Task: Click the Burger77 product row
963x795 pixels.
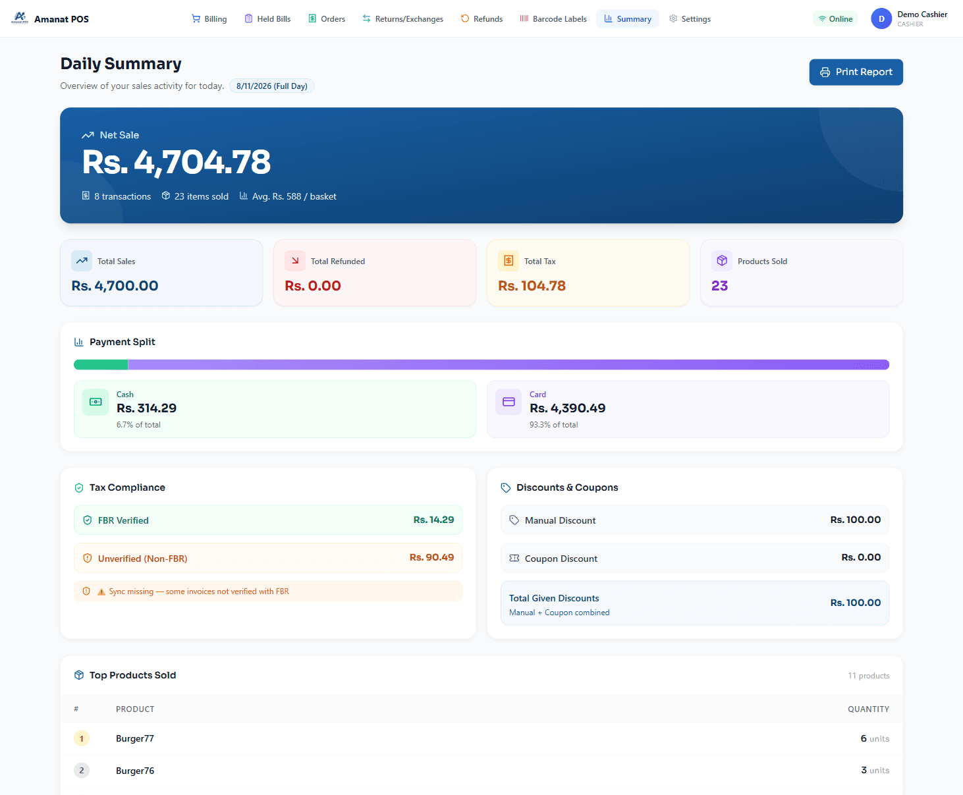Action: point(482,738)
